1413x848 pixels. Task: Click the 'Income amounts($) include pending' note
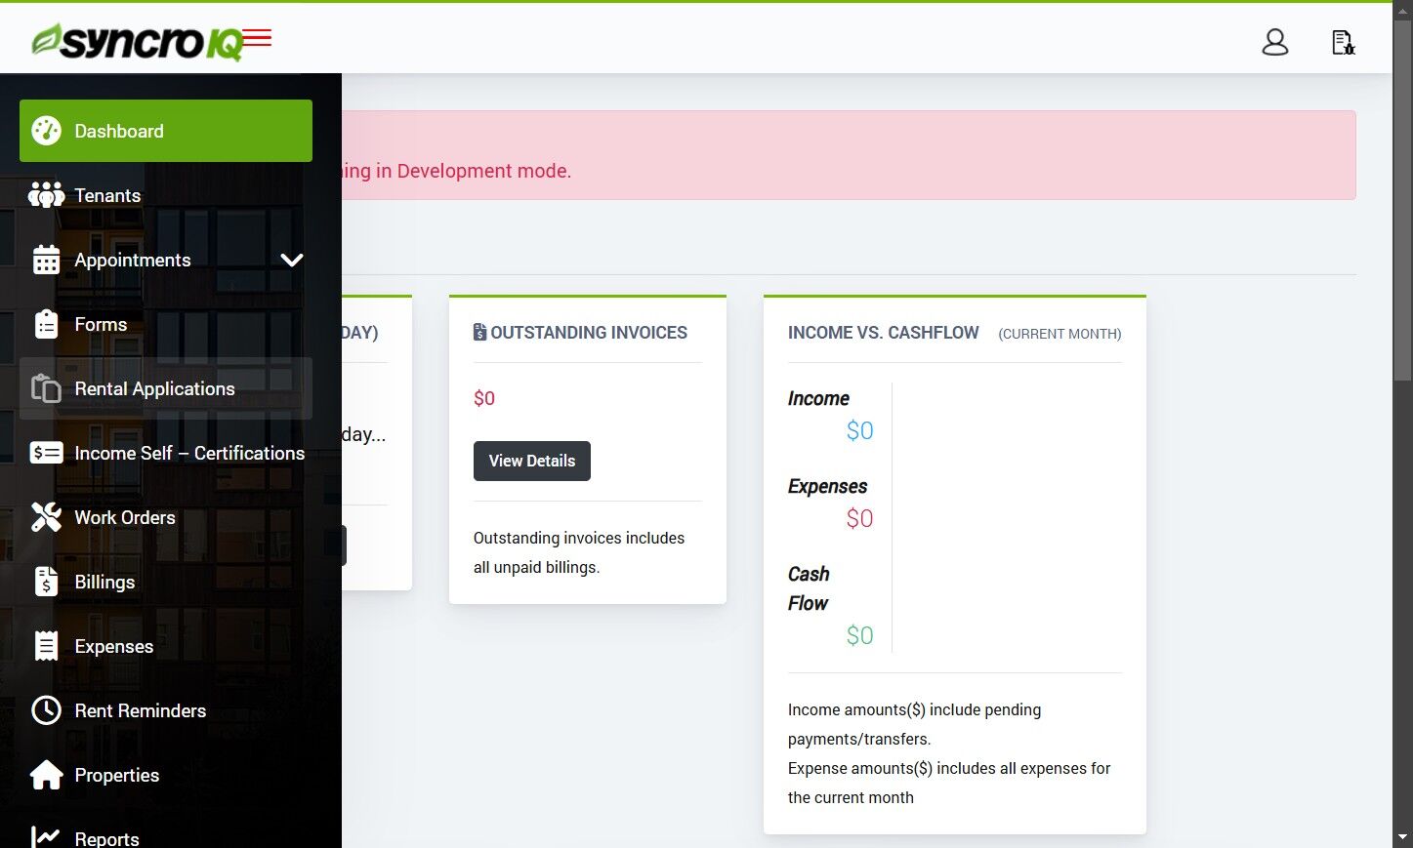click(914, 724)
